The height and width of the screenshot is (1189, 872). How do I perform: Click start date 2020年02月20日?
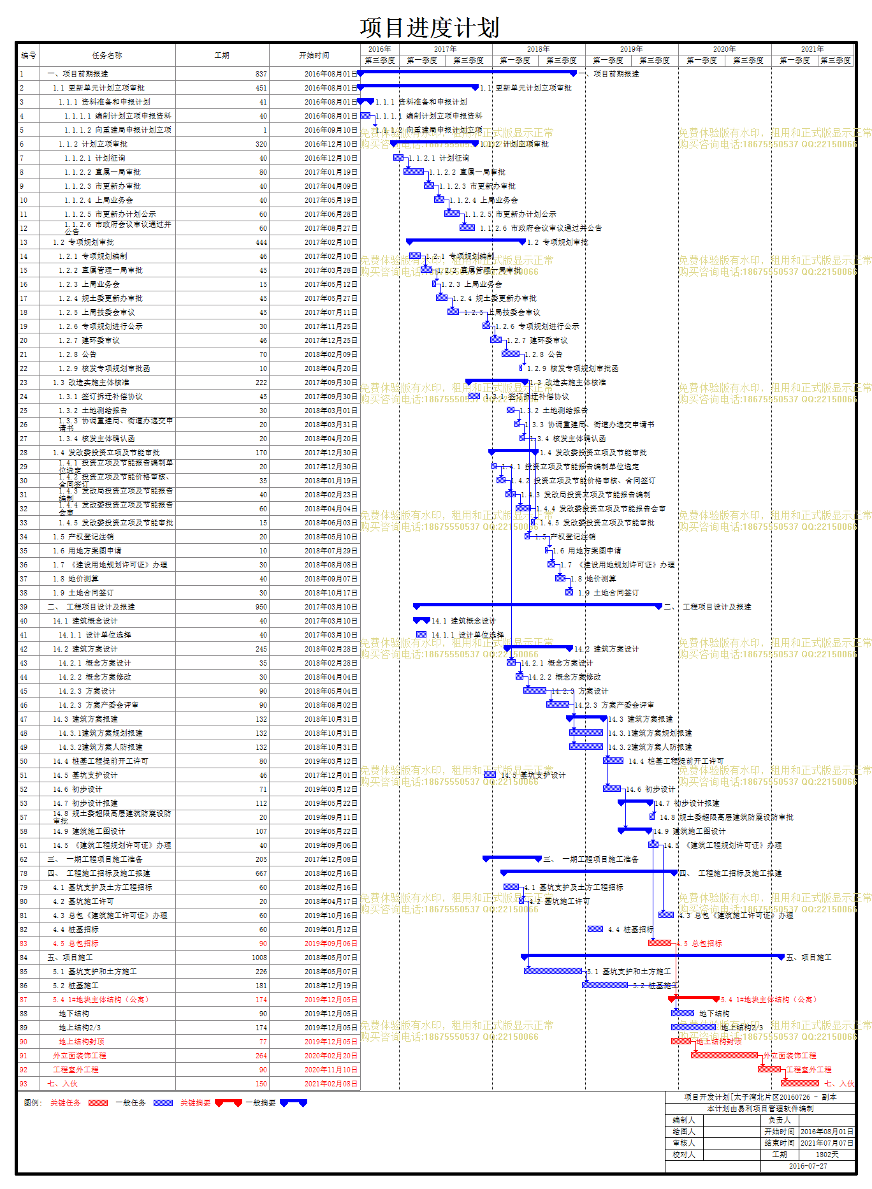click(331, 1056)
